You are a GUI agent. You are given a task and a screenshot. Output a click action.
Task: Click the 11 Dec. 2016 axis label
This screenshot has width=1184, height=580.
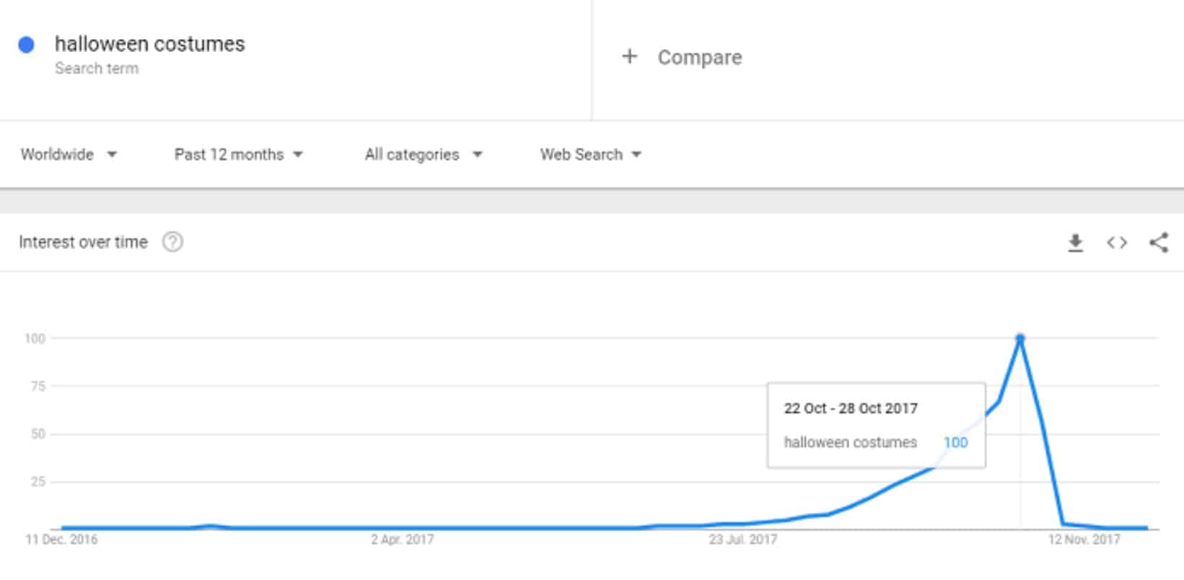61,539
